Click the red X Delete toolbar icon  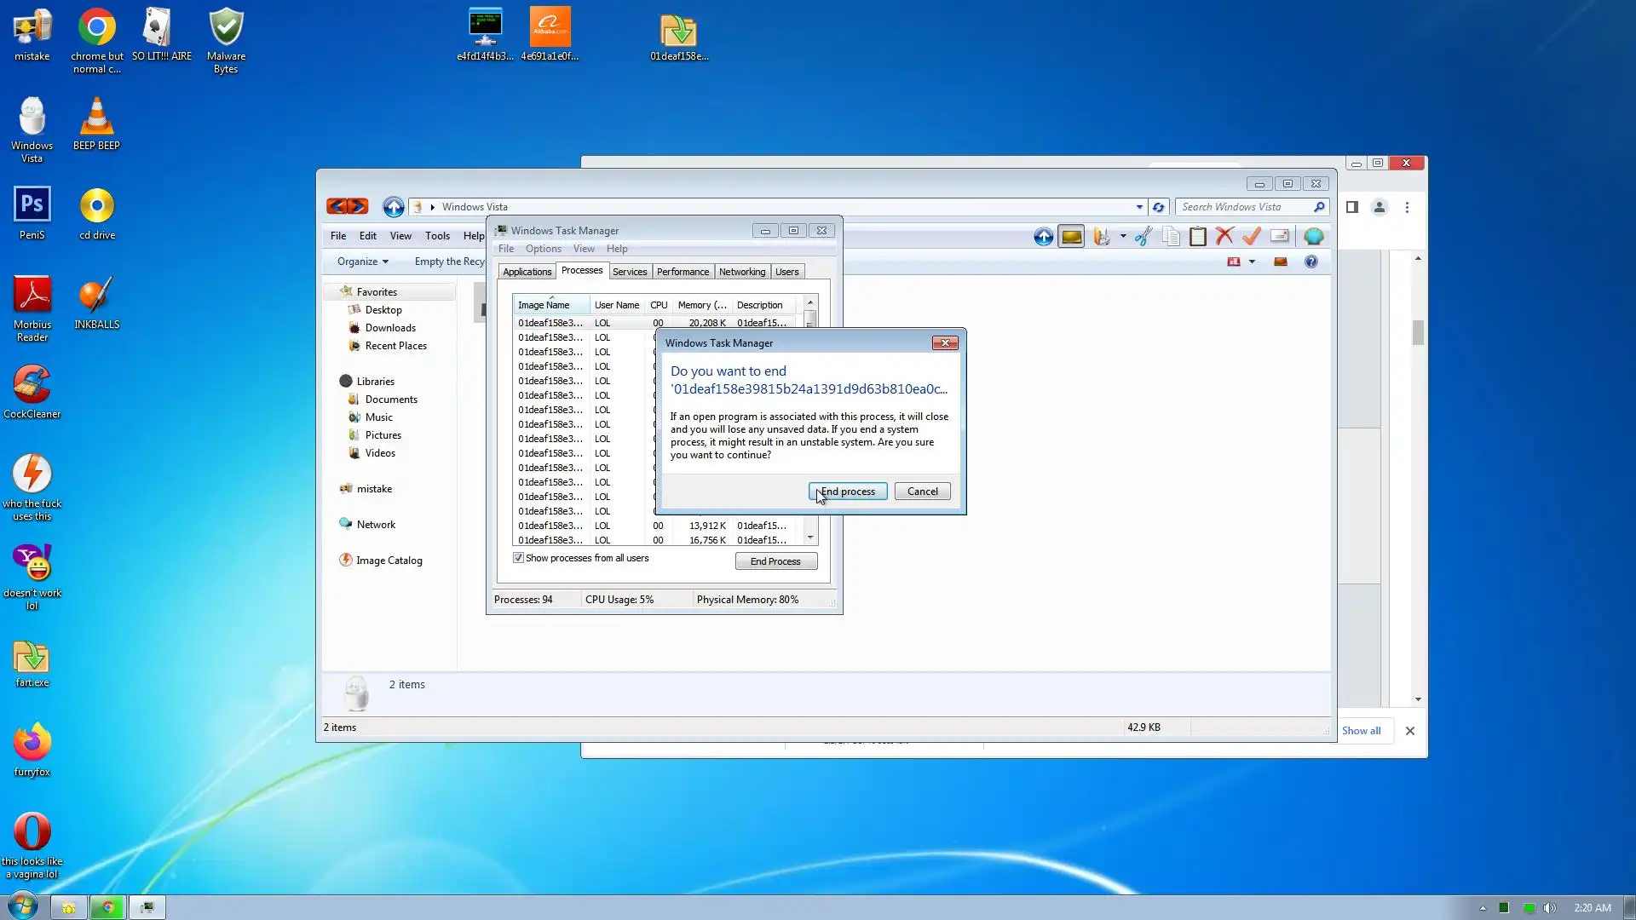[x=1224, y=237]
